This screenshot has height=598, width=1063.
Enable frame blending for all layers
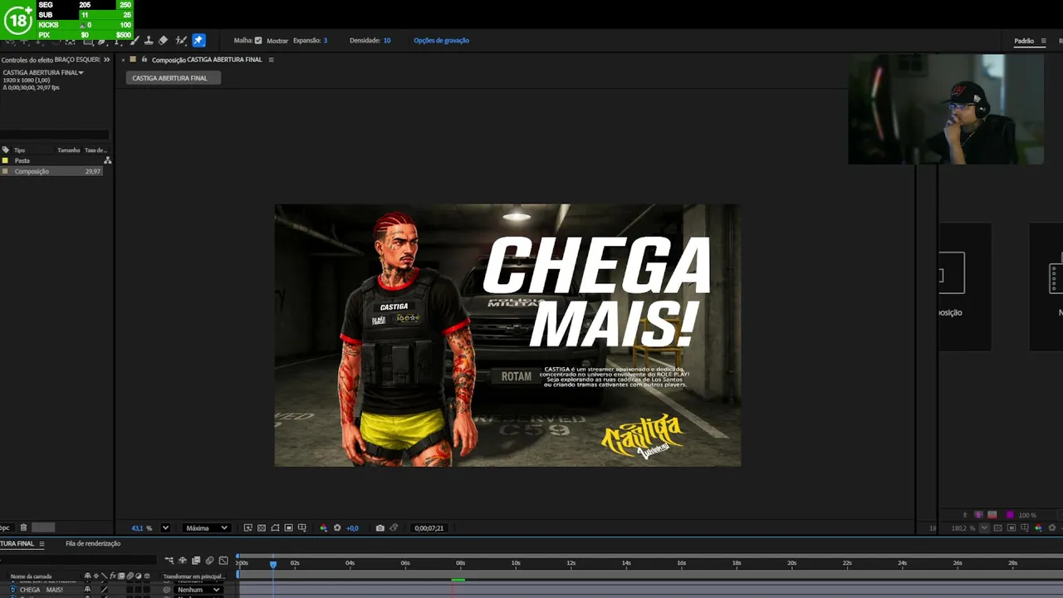(196, 561)
